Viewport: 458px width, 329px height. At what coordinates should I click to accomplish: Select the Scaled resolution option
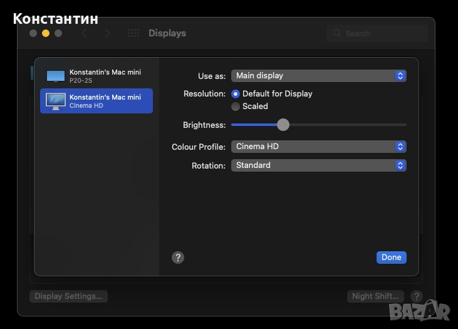tap(236, 107)
